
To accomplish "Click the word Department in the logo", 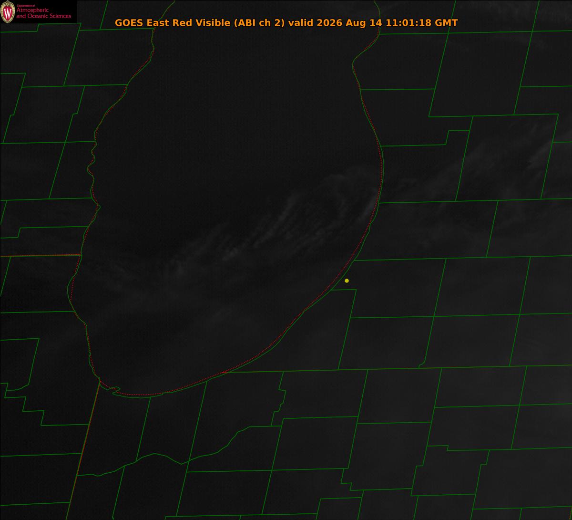I will click(22, 5).
